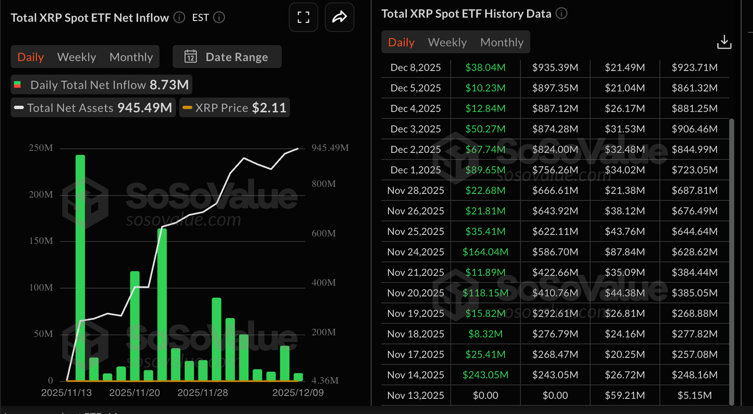Click $38.12M traded value

(625, 211)
